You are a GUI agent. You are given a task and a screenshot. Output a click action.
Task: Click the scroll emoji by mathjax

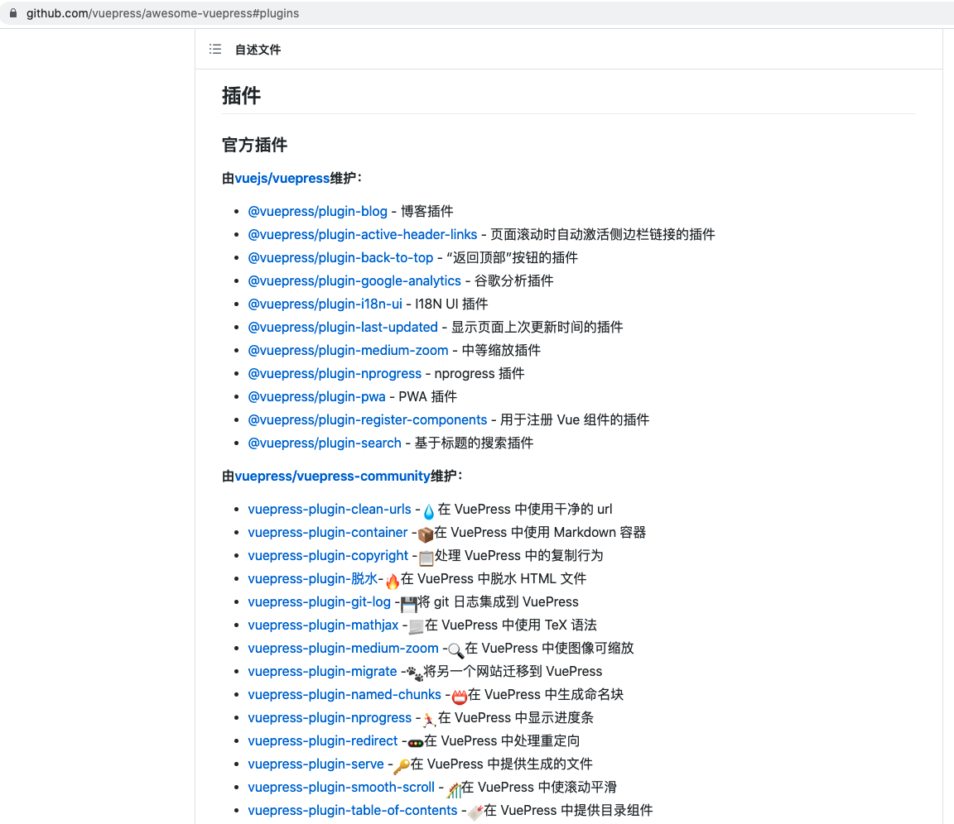(x=417, y=627)
